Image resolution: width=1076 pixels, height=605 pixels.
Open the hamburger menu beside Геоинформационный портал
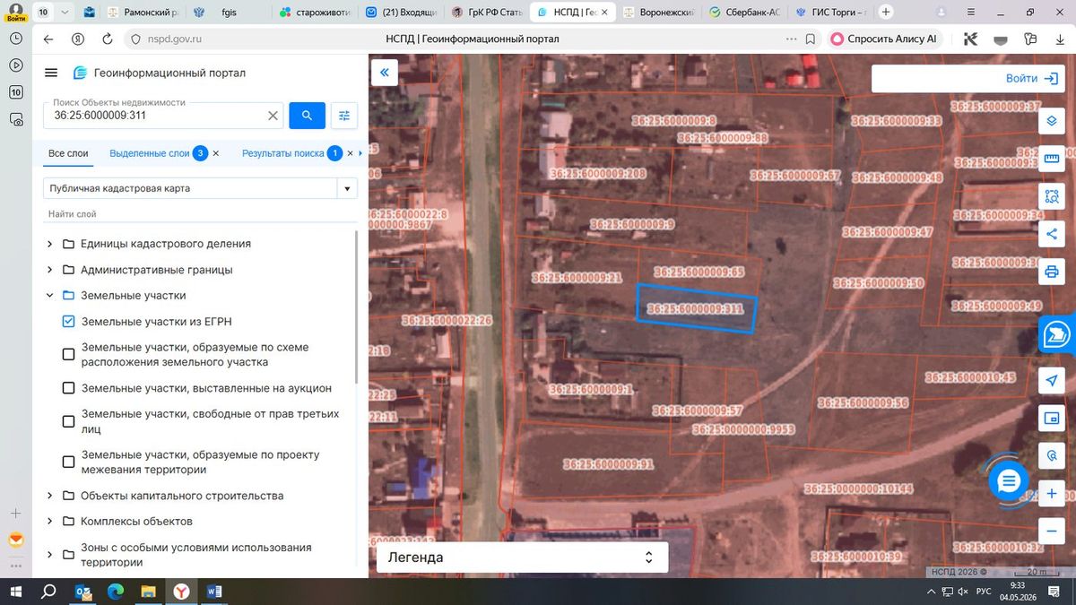(x=51, y=73)
